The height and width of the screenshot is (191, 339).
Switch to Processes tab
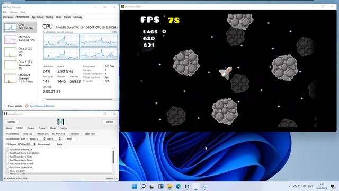click(8, 17)
